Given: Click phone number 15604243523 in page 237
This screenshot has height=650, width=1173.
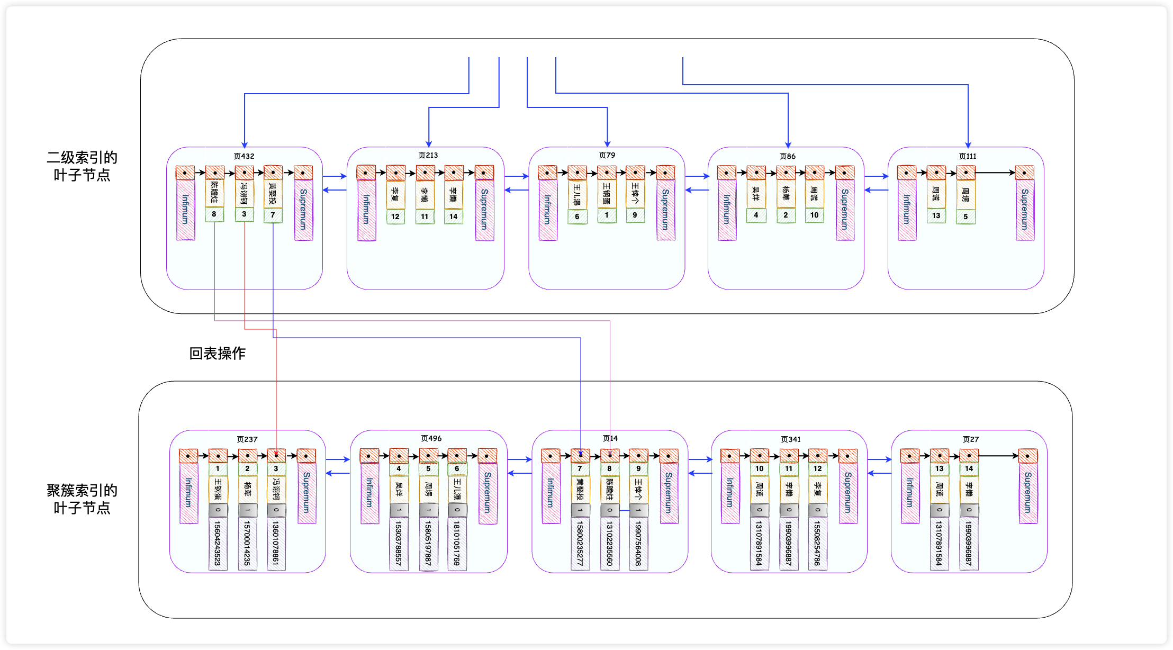Looking at the screenshot, I should coord(218,544).
